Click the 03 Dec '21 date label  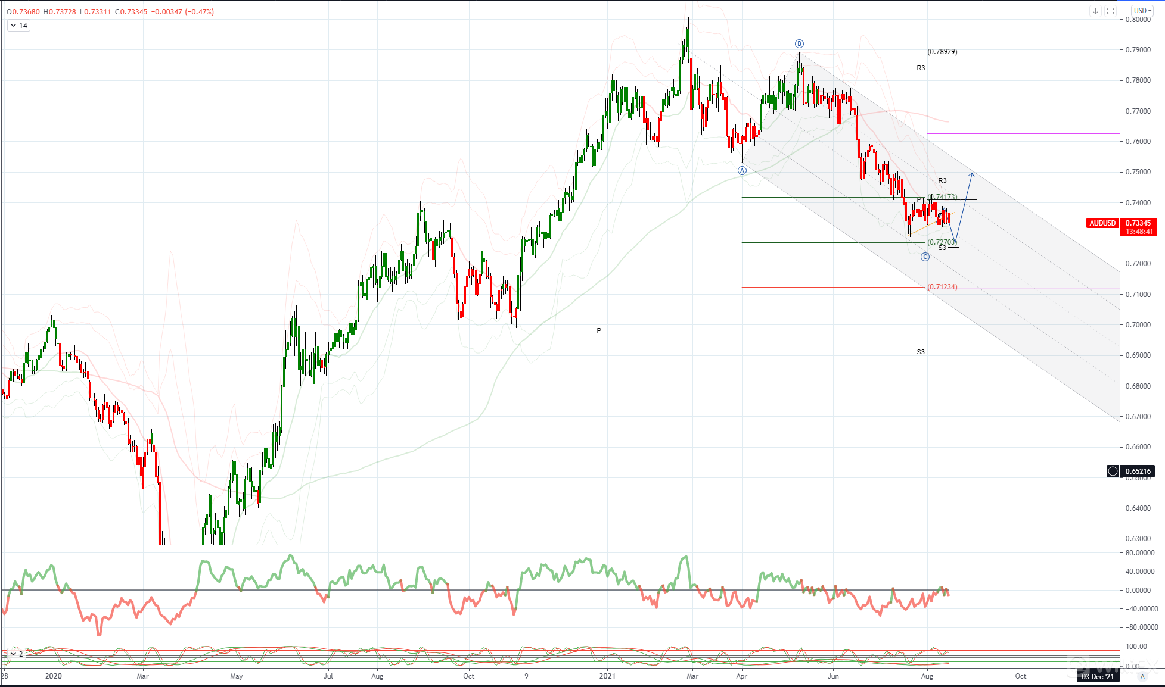pyautogui.click(x=1098, y=676)
